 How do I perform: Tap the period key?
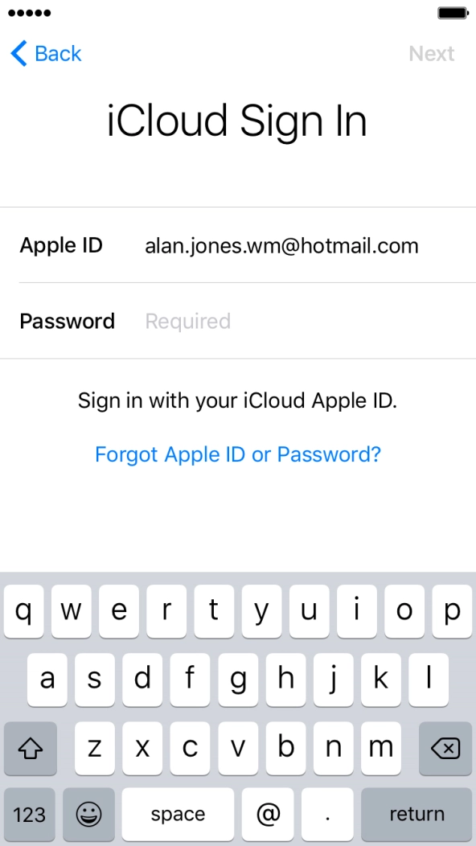[x=327, y=814]
